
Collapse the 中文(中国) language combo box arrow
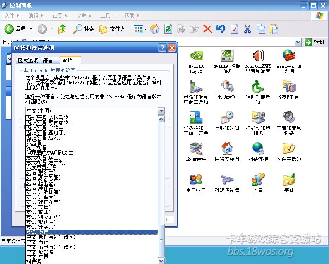[x=161, y=111]
